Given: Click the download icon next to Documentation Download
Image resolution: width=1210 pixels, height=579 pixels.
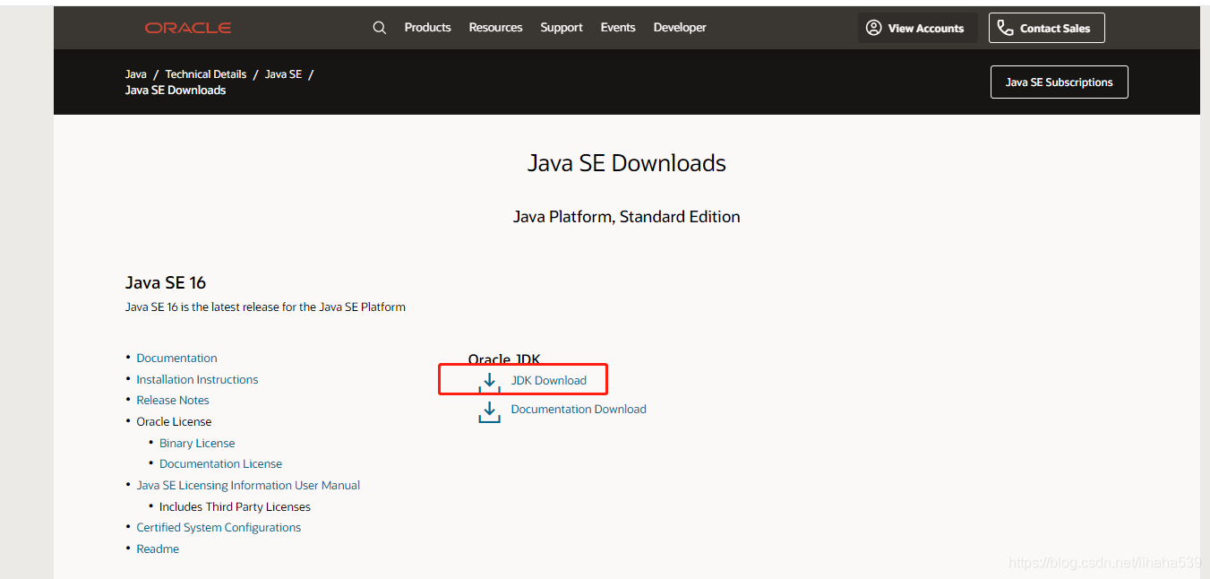Looking at the screenshot, I should pos(489,410).
